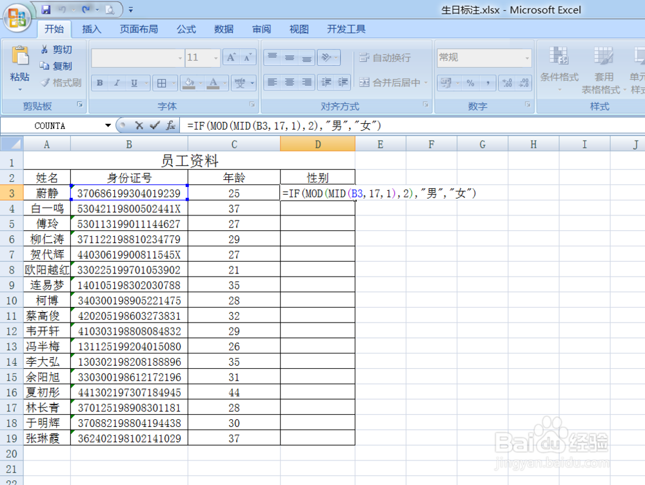The width and height of the screenshot is (645, 485).
Task: Click in the formula bar text
Action: (x=284, y=126)
